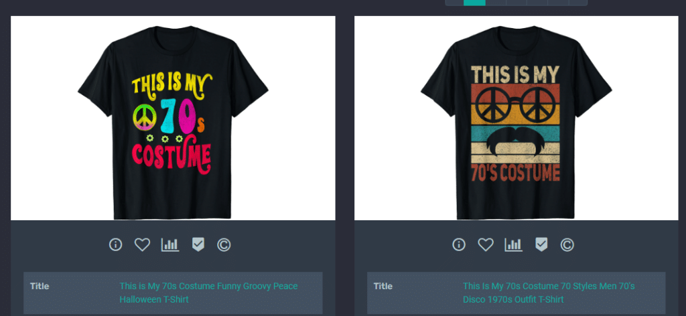Click pagination button right after teal one
Viewport: 686px width, 316px height.
(x=496, y=3)
